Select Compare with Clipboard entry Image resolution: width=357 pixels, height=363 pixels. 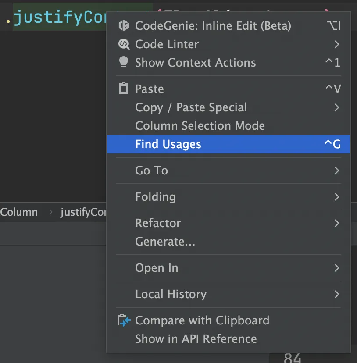click(x=228, y=320)
